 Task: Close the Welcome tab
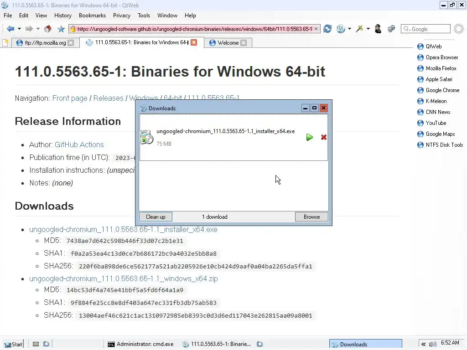click(x=244, y=43)
